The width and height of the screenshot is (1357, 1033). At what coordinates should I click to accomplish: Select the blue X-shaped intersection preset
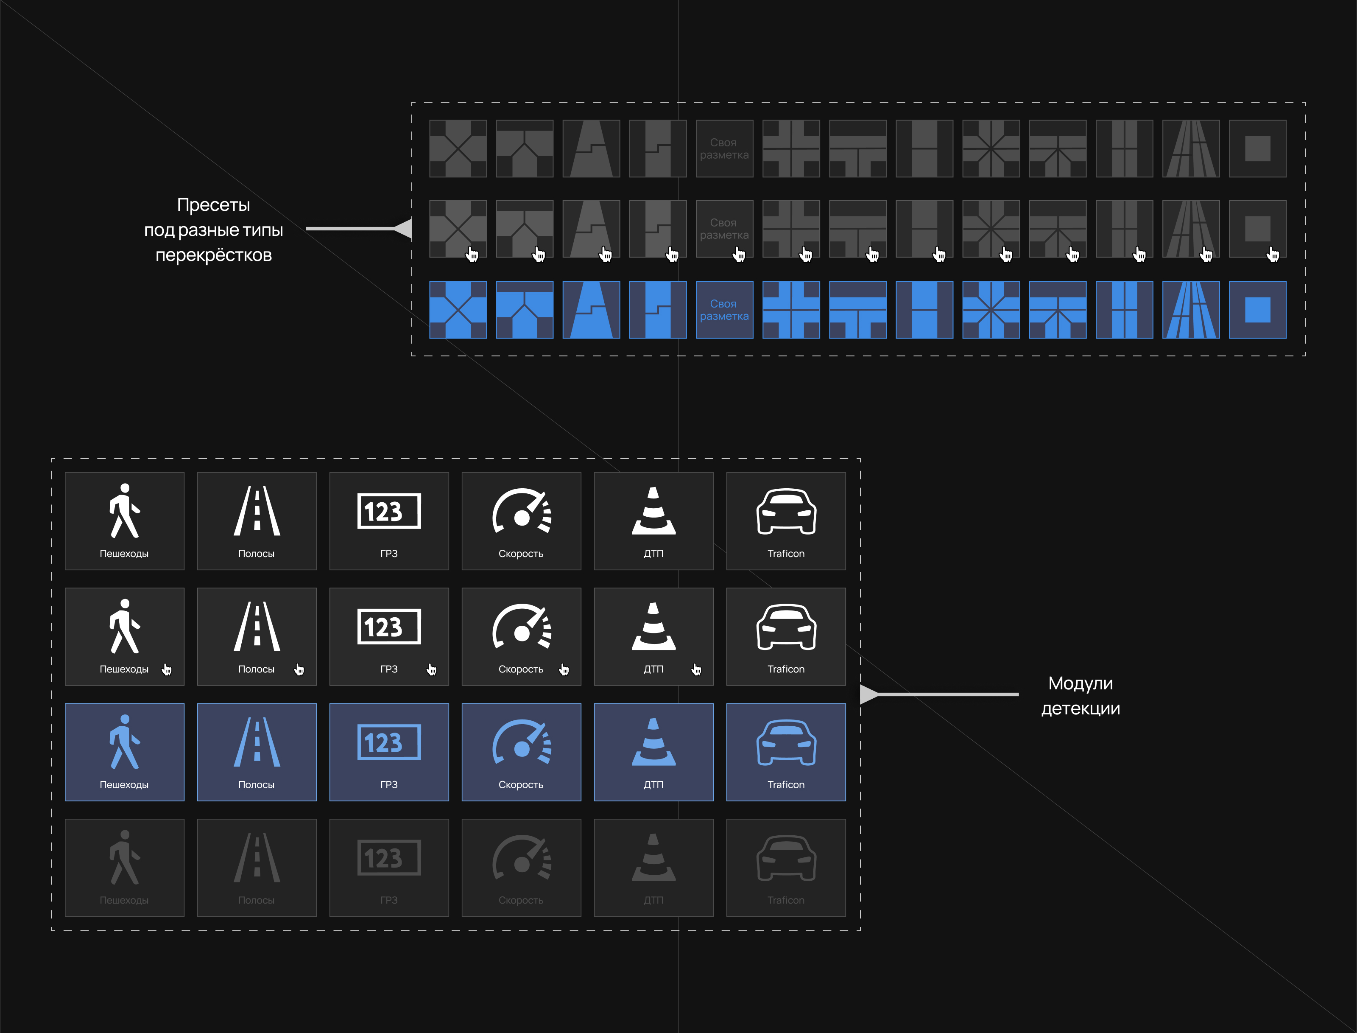[x=458, y=310]
